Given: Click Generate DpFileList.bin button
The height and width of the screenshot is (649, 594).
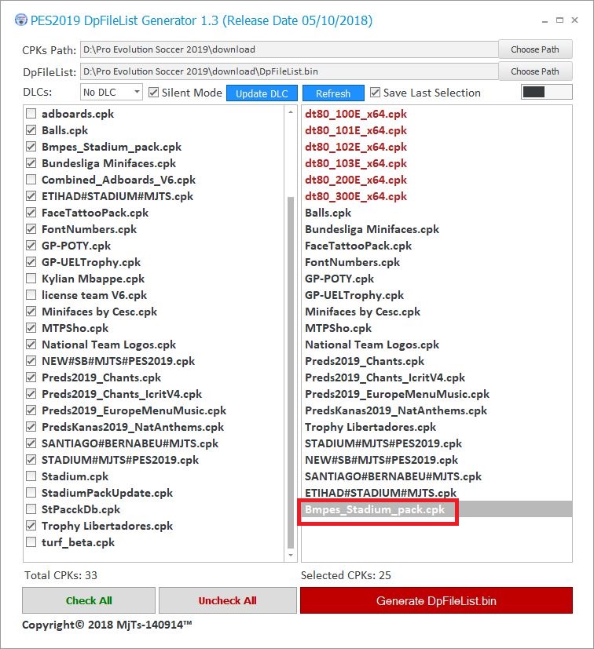Looking at the screenshot, I should [436, 600].
